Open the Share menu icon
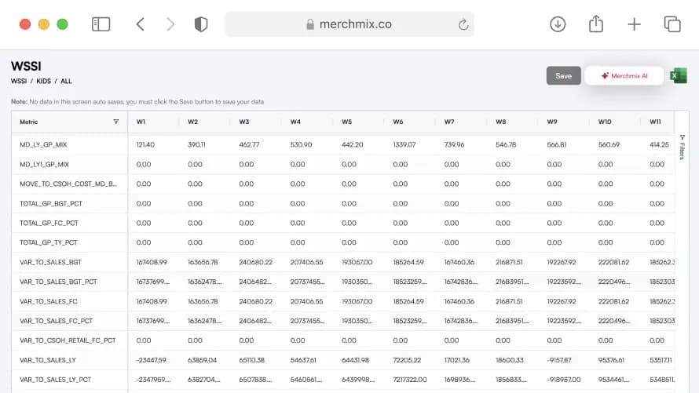The image size is (699, 393). 595,24
